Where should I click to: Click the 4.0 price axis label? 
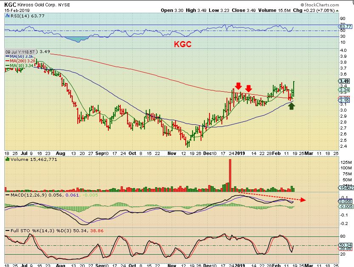coord(343,50)
